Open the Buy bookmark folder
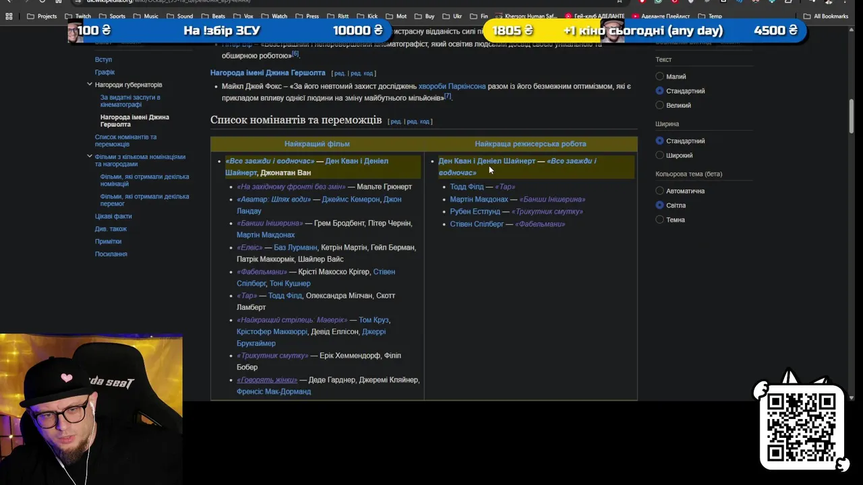The height and width of the screenshot is (485, 863). click(x=425, y=16)
